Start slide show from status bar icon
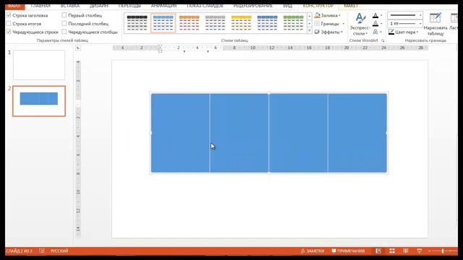The image size is (463, 260). pos(420,251)
